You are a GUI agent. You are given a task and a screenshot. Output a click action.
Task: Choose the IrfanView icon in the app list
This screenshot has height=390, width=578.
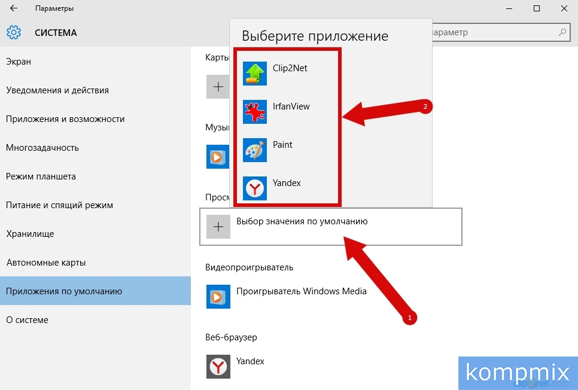pyautogui.click(x=255, y=112)
